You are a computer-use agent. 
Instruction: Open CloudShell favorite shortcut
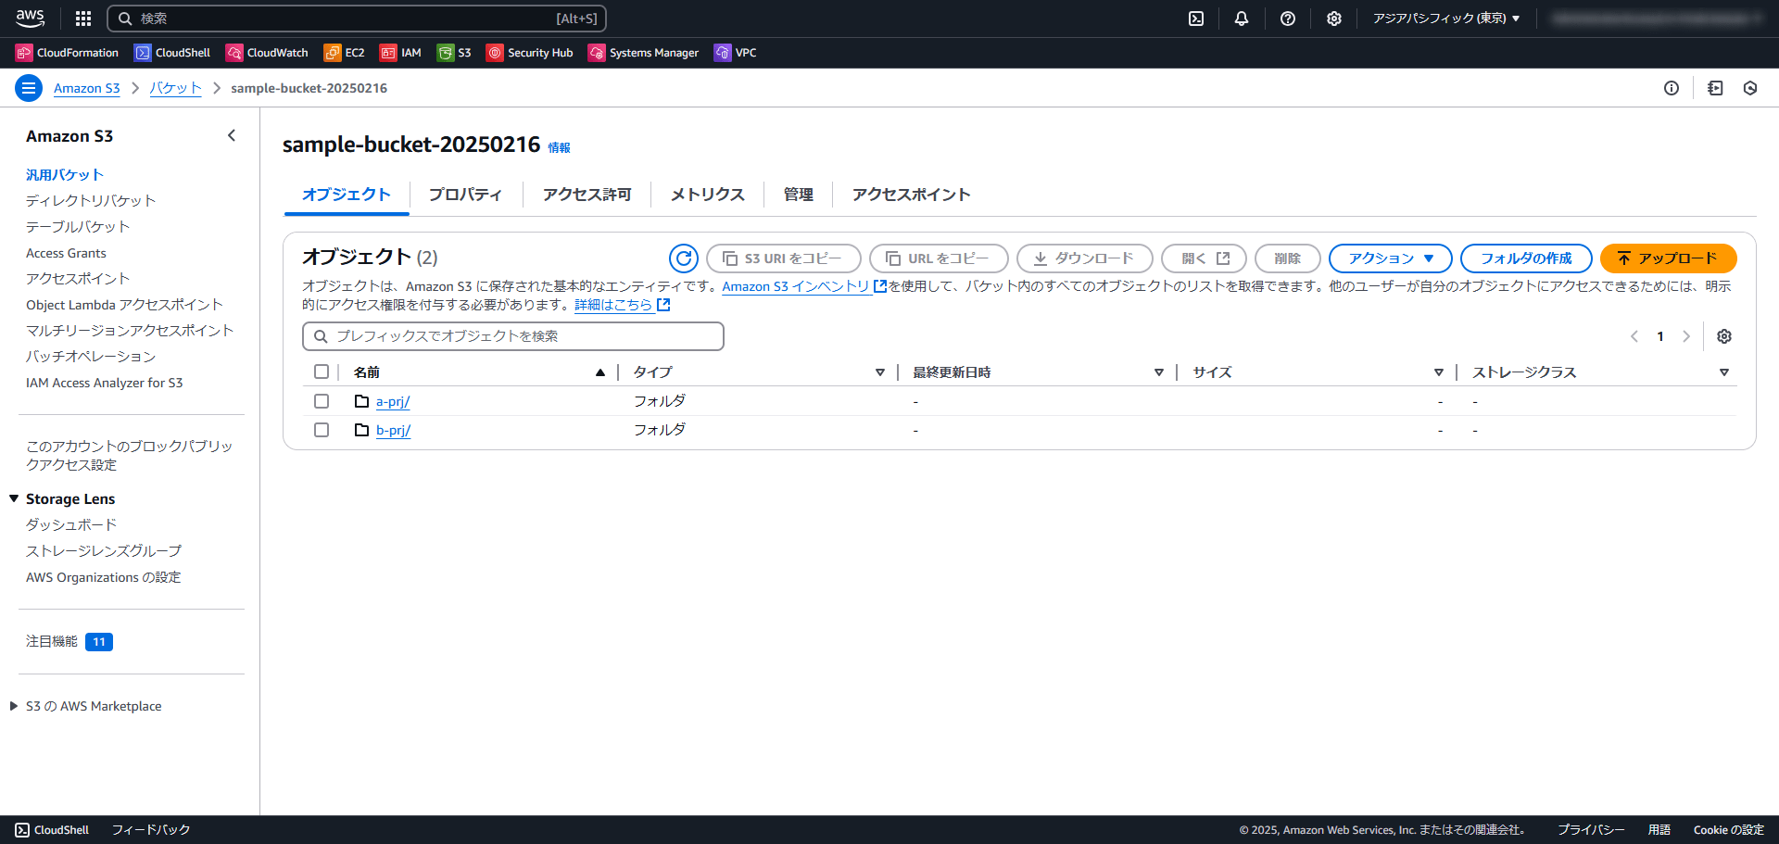coord(172,53)
